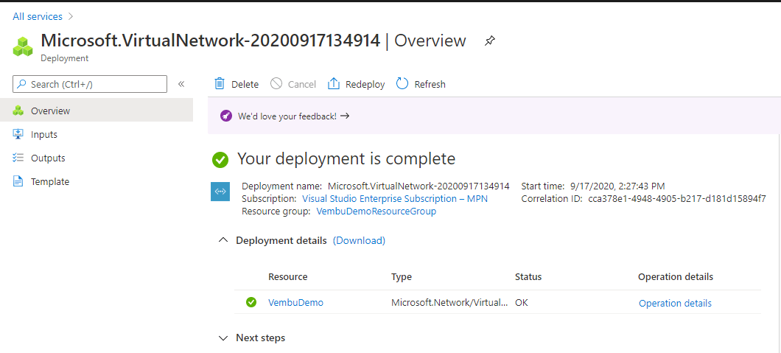Click the disabled Cancel icon
Image resolution: width=781 pixels, height=353 pixels.
point(276,84)
